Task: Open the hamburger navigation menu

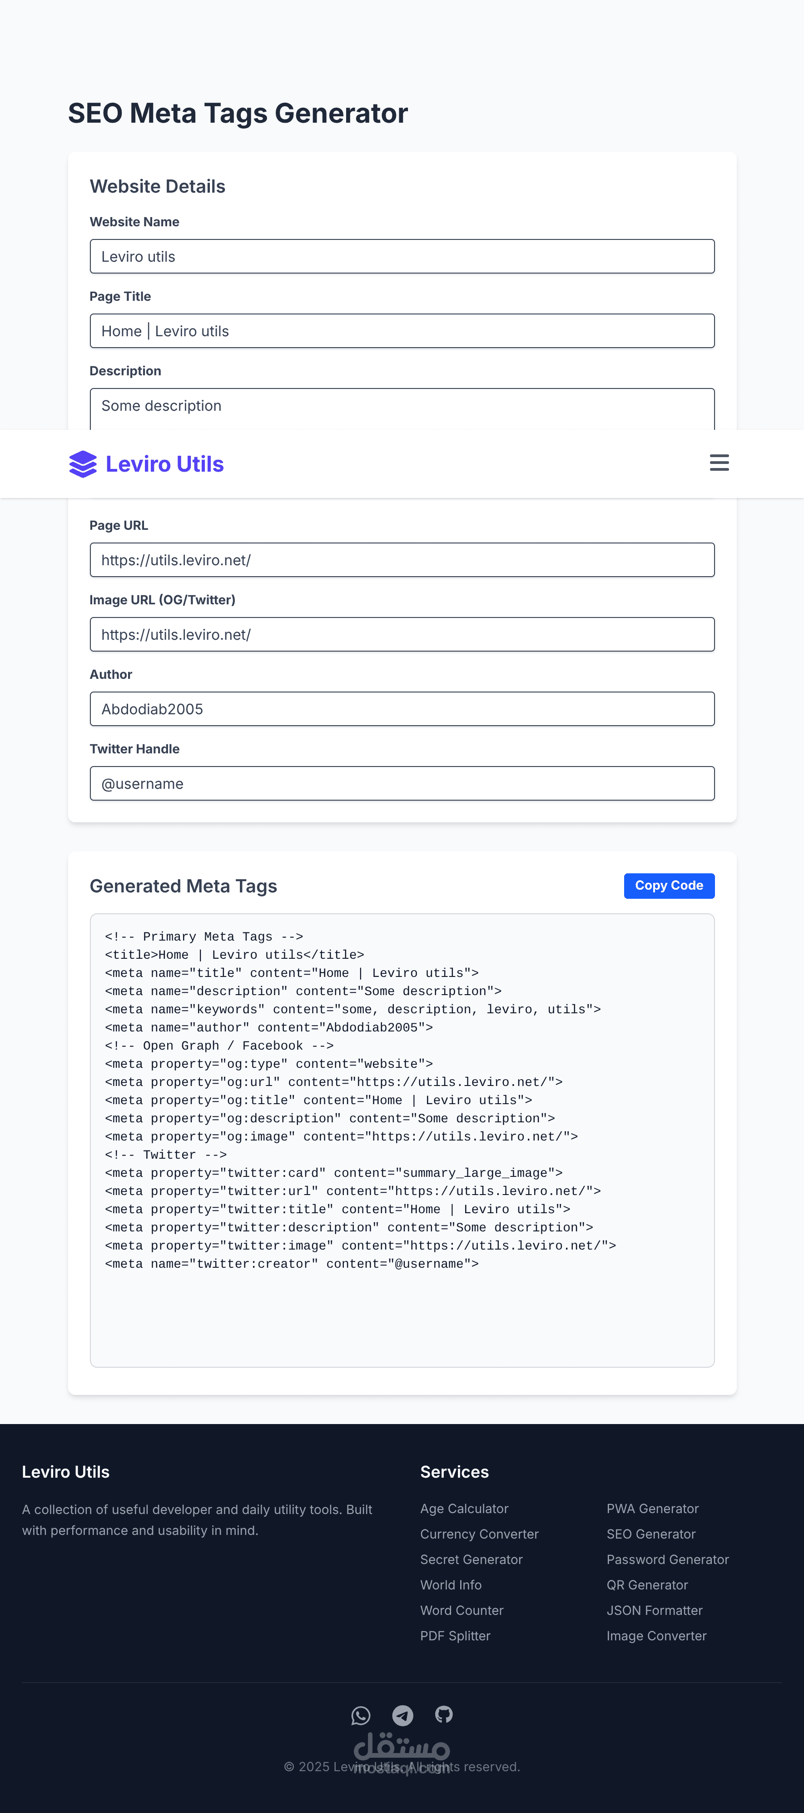Action: tap(719, 463)
